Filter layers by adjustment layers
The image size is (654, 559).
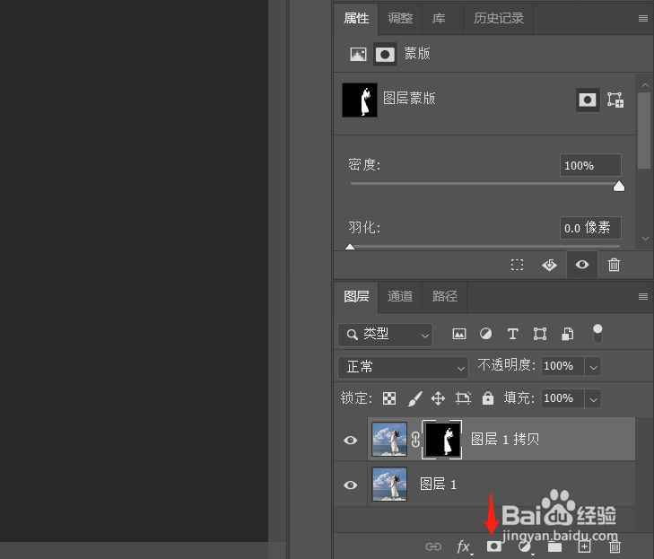pyautogui.click(x=486, y=334)
